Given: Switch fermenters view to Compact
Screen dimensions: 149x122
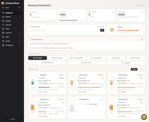Looking at the screenshot, I should pyautogui.click(x=141, y=69).
